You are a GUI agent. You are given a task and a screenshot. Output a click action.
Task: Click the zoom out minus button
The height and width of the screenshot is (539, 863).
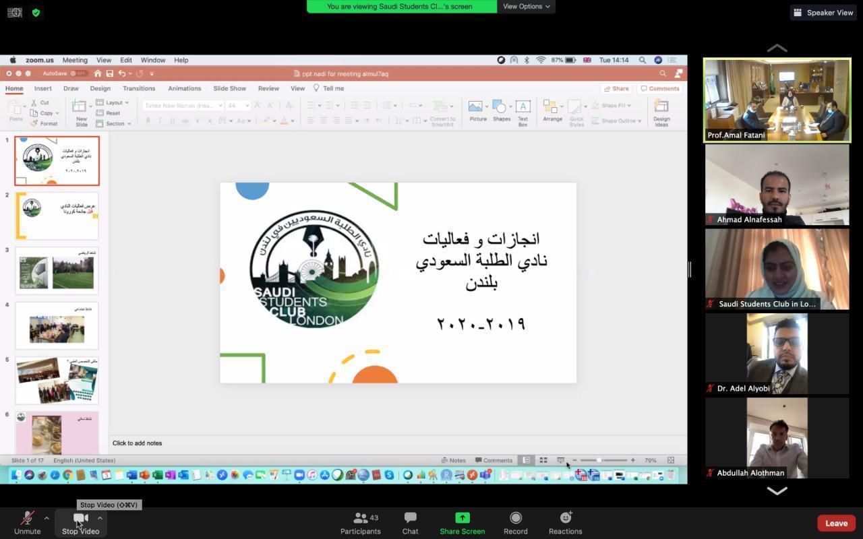[574, 460]
